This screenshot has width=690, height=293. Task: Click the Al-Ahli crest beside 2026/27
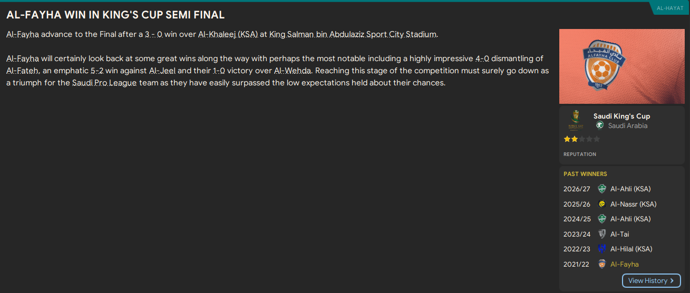coord(602,189)
